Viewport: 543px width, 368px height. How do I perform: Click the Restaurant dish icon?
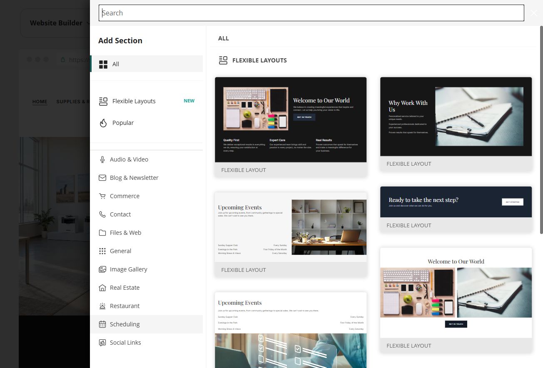point(102,306)
